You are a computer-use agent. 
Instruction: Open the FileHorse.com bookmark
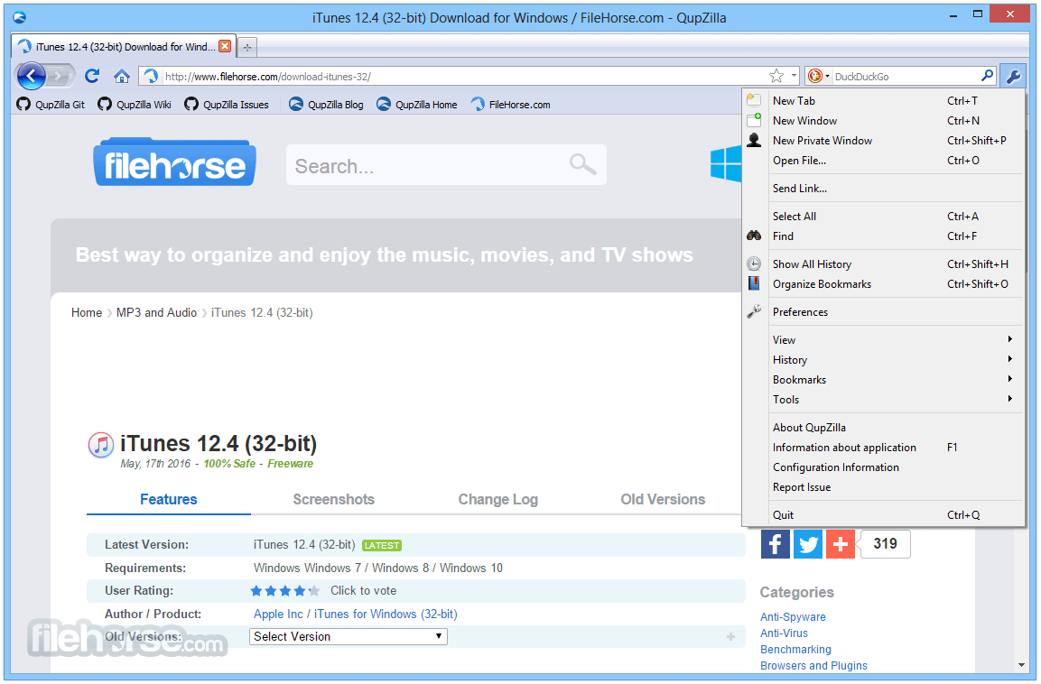click(x=510, y=104)
